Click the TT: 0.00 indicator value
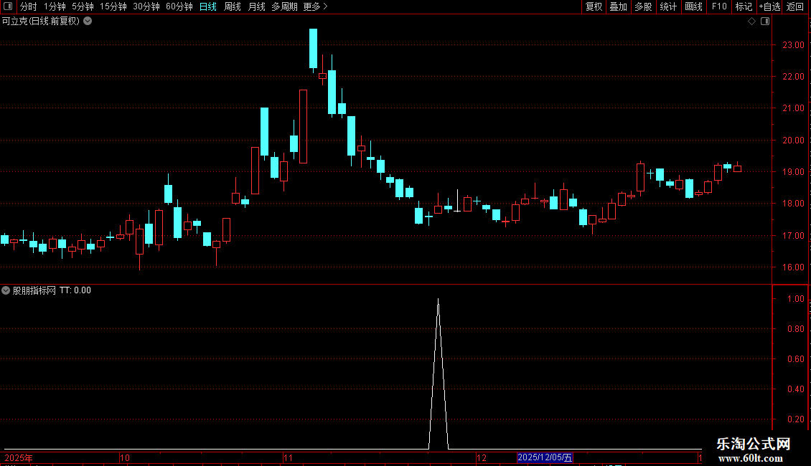This screenshot has width=811, height=466. [75, 290]
